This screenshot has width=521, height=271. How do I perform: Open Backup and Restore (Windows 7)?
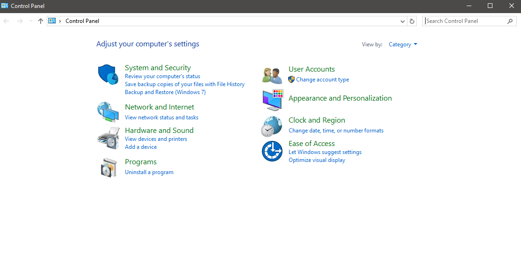(165, 92)
